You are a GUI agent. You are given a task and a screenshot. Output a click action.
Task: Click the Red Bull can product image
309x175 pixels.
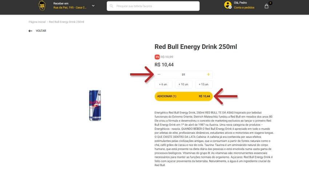[x=95, y=105]
